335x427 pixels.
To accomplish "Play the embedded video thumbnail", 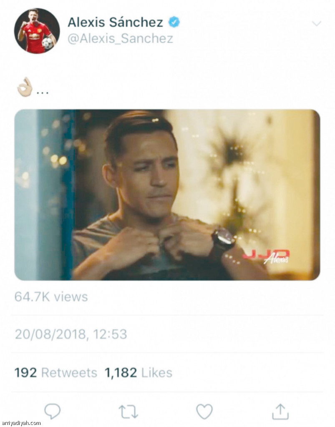I will click(x=167, y=195).
